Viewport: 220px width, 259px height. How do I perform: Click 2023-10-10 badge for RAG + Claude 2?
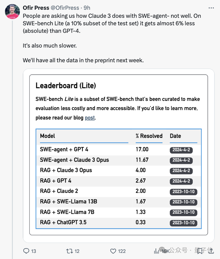[x=183, y=191]
